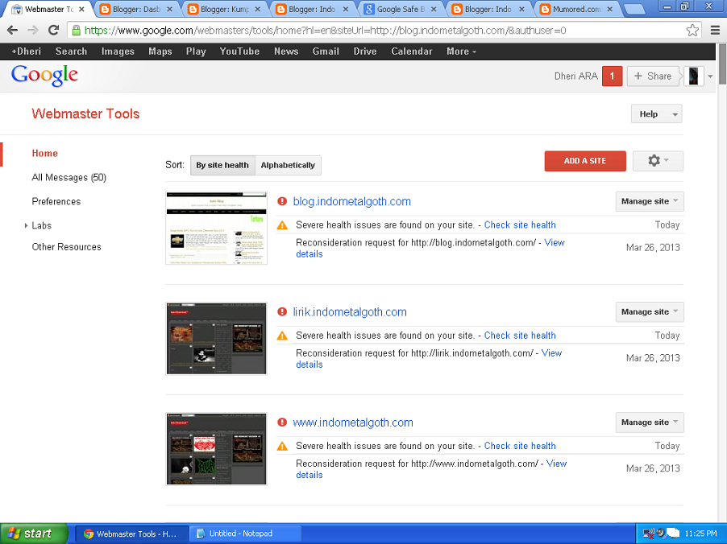Click the Windows start button
Image resolution: width=727 pixels, height=544 pixels.
34,534
